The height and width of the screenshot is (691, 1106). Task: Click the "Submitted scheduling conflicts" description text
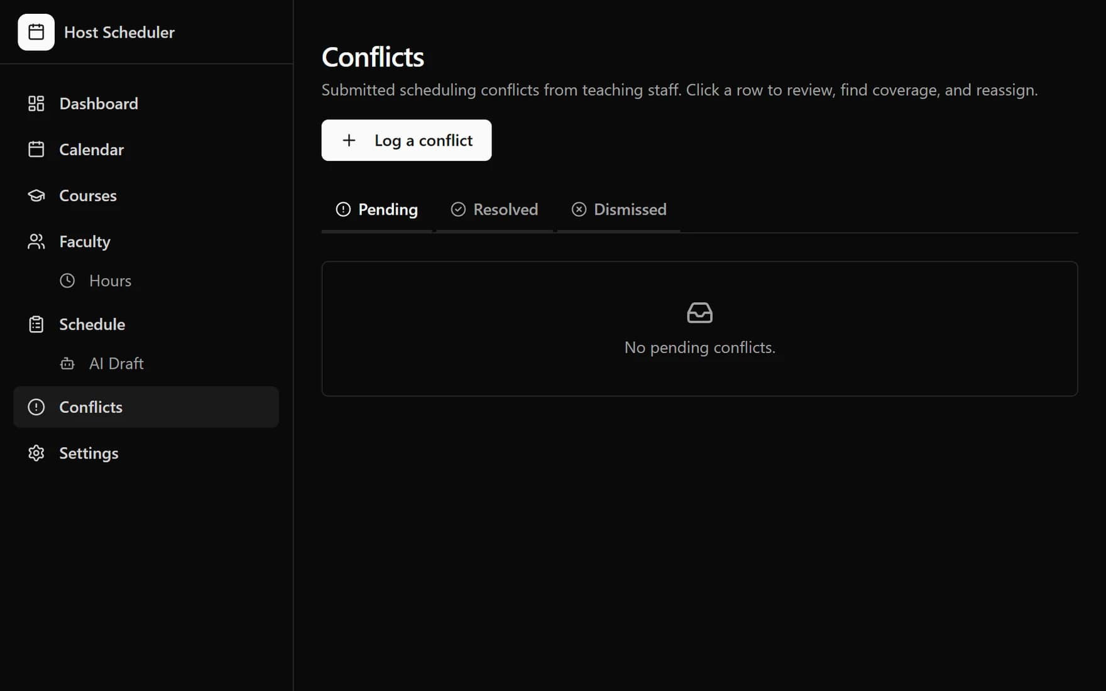(x=679, y=90)
